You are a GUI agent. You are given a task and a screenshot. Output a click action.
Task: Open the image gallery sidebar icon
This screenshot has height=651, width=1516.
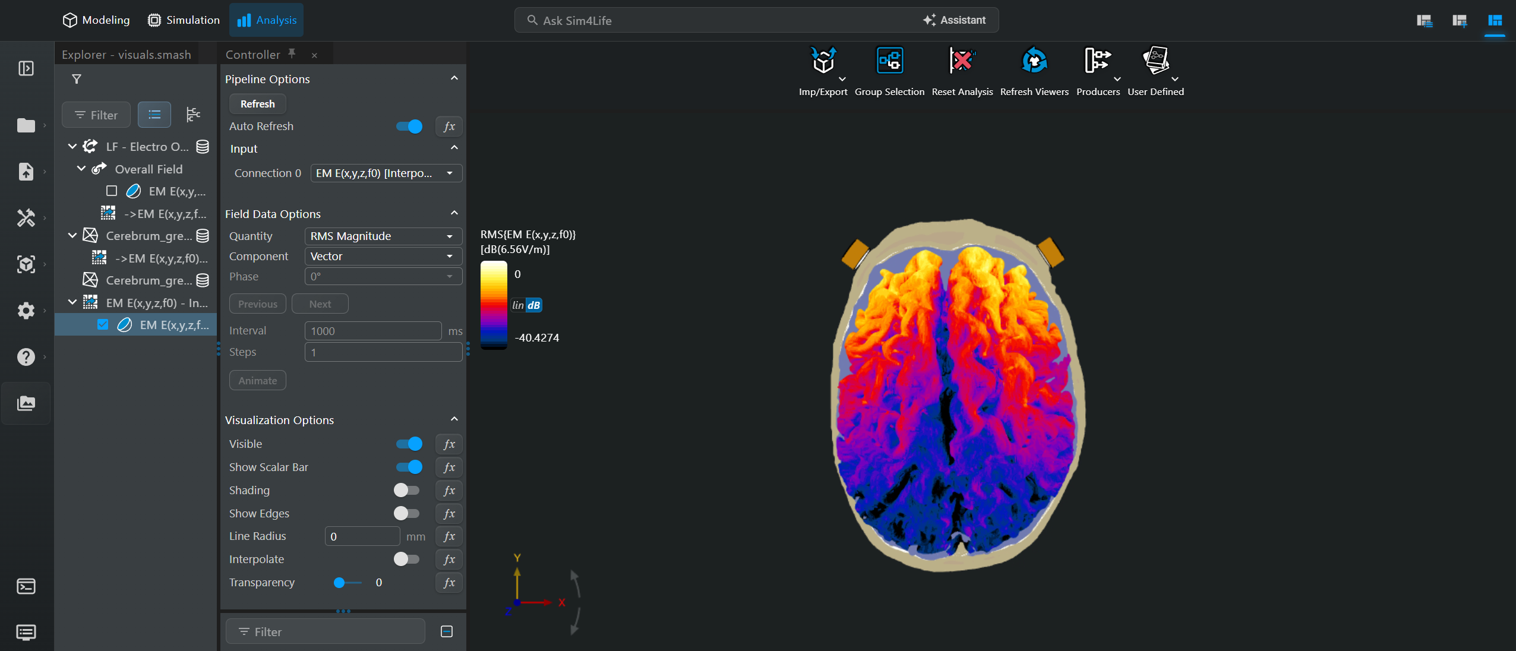click(x=26, y=403)
